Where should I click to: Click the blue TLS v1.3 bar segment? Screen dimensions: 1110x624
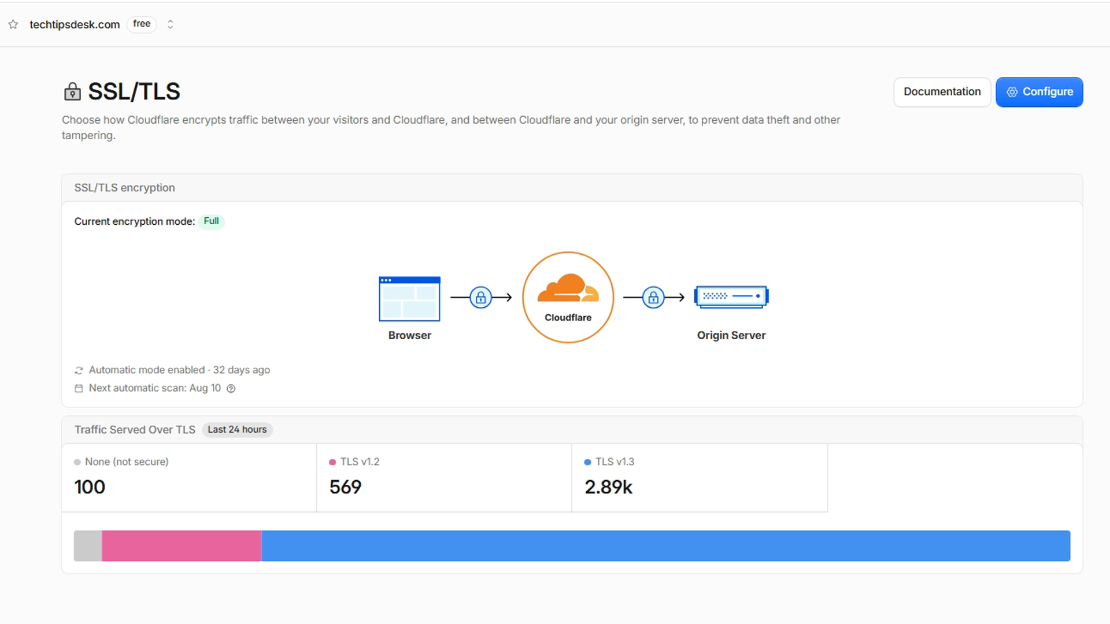666,546
